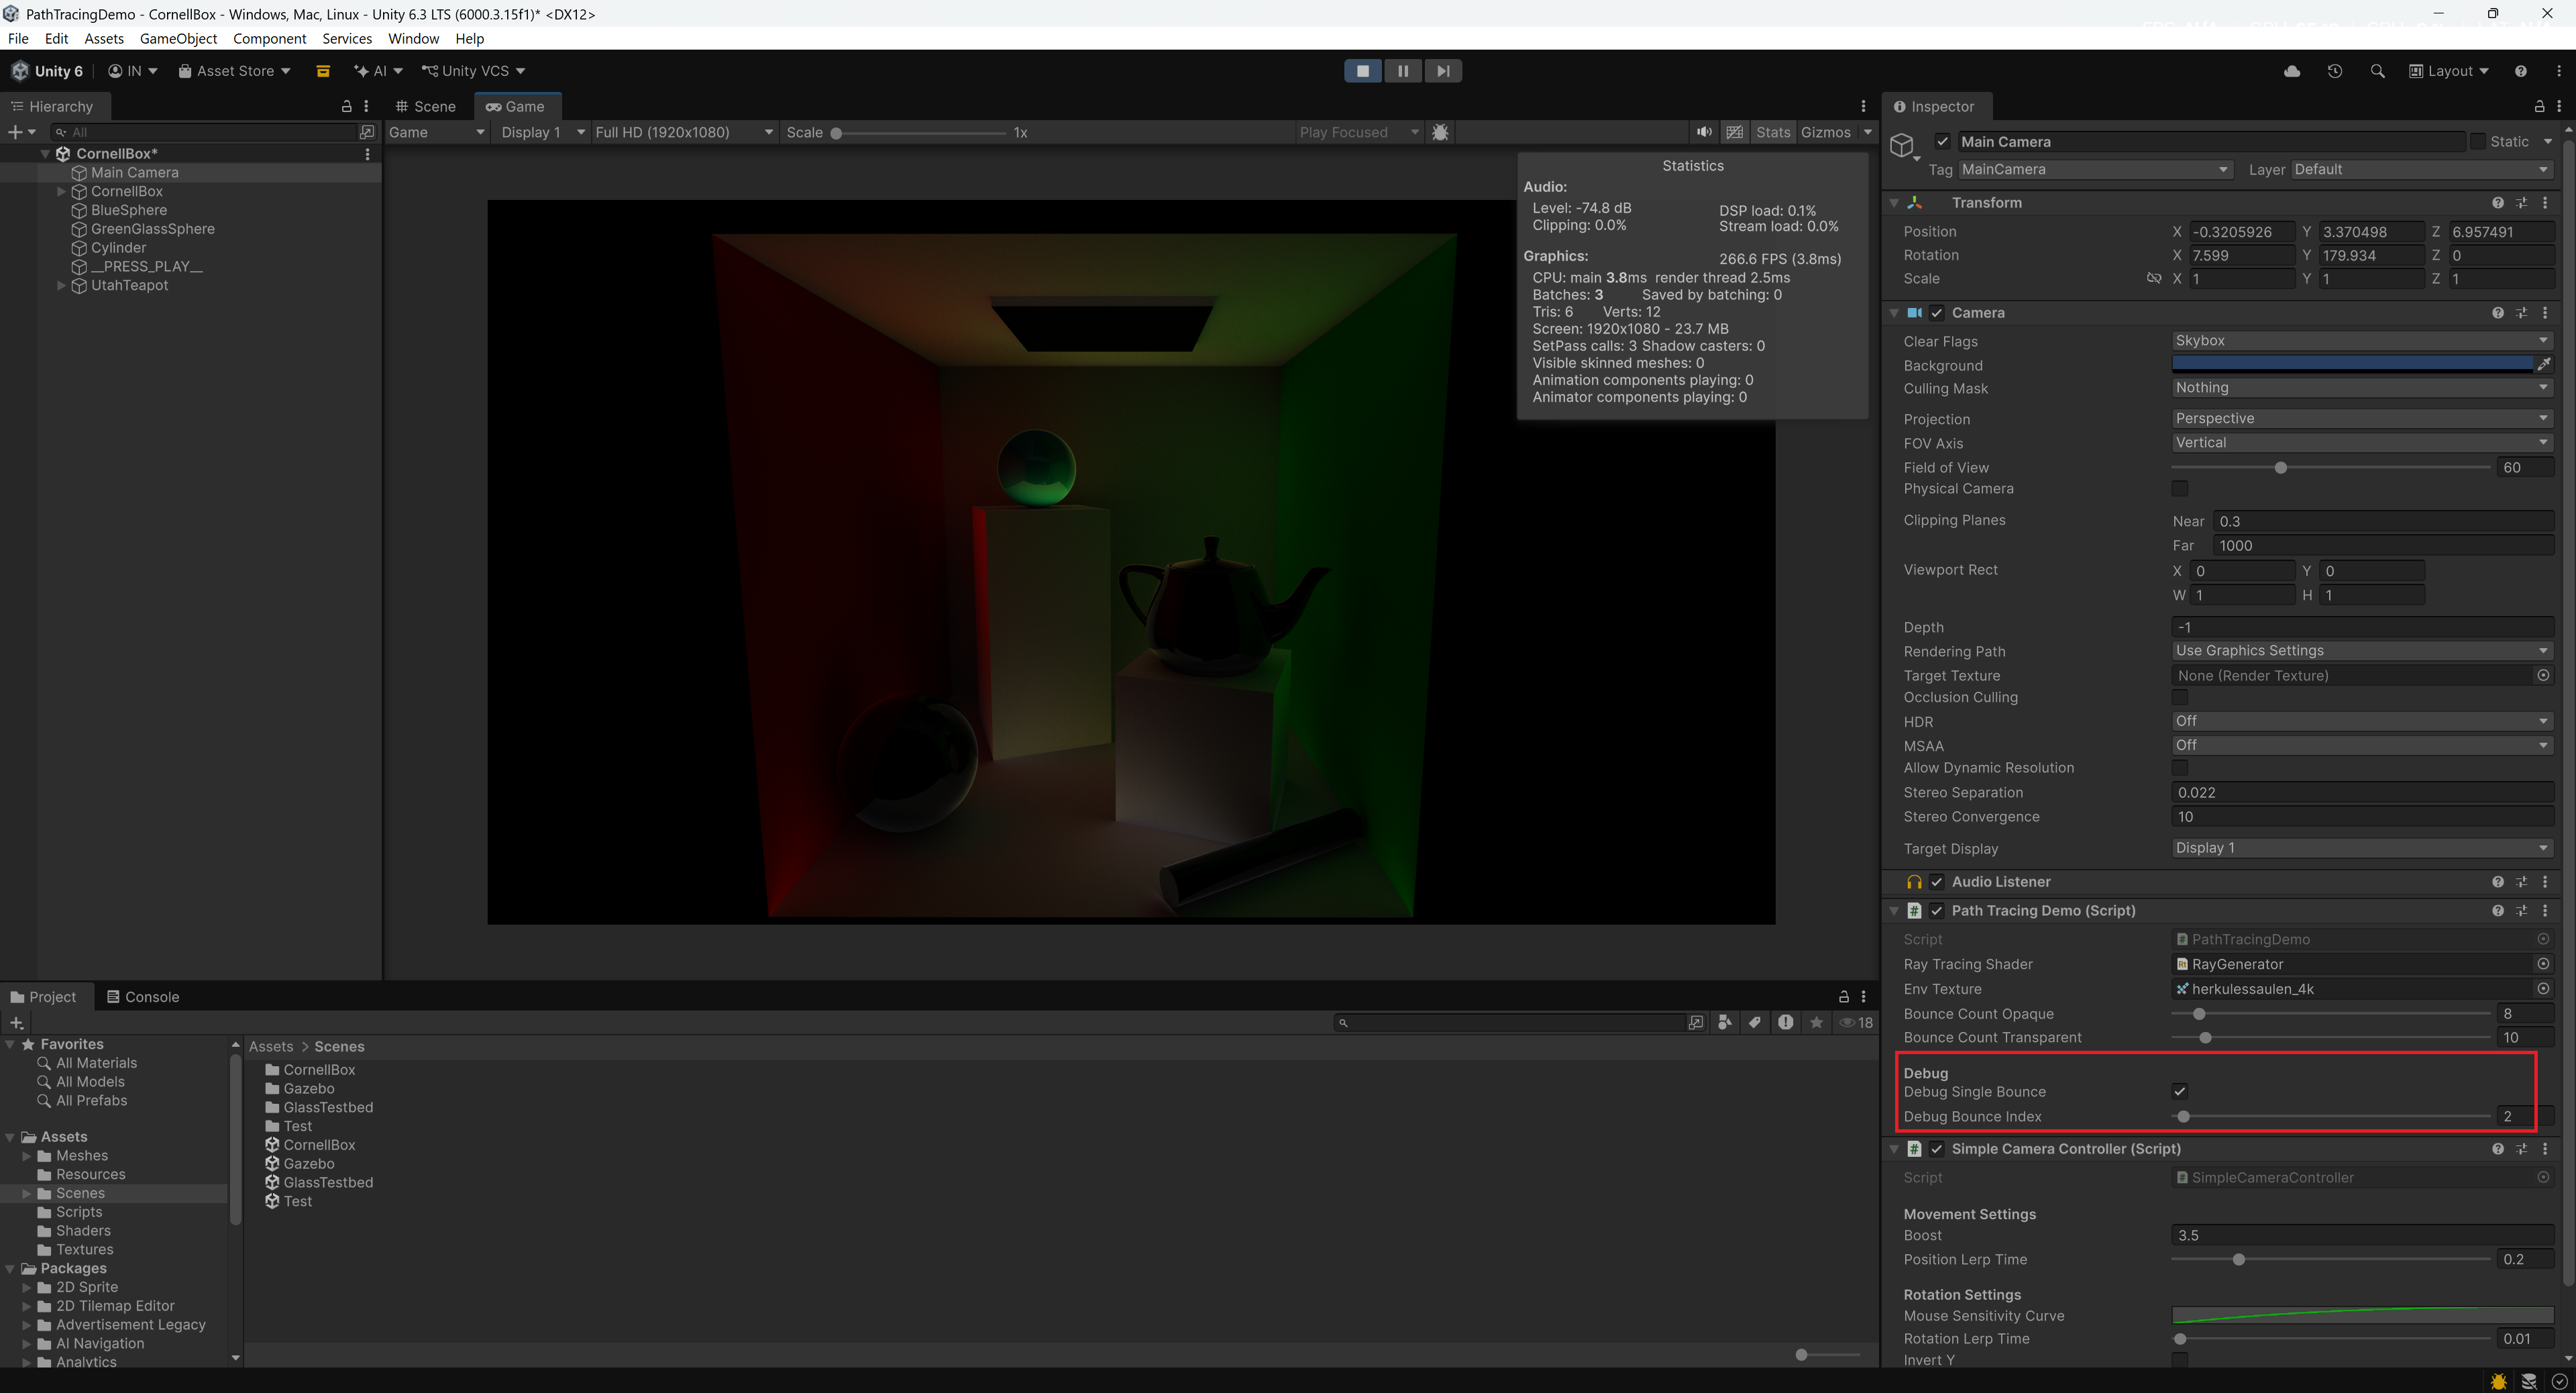Image resolution: width=2576 pixels, height=1393 pixels.
Task: Open CornelBox scene options menu
Action: [367, 154]
